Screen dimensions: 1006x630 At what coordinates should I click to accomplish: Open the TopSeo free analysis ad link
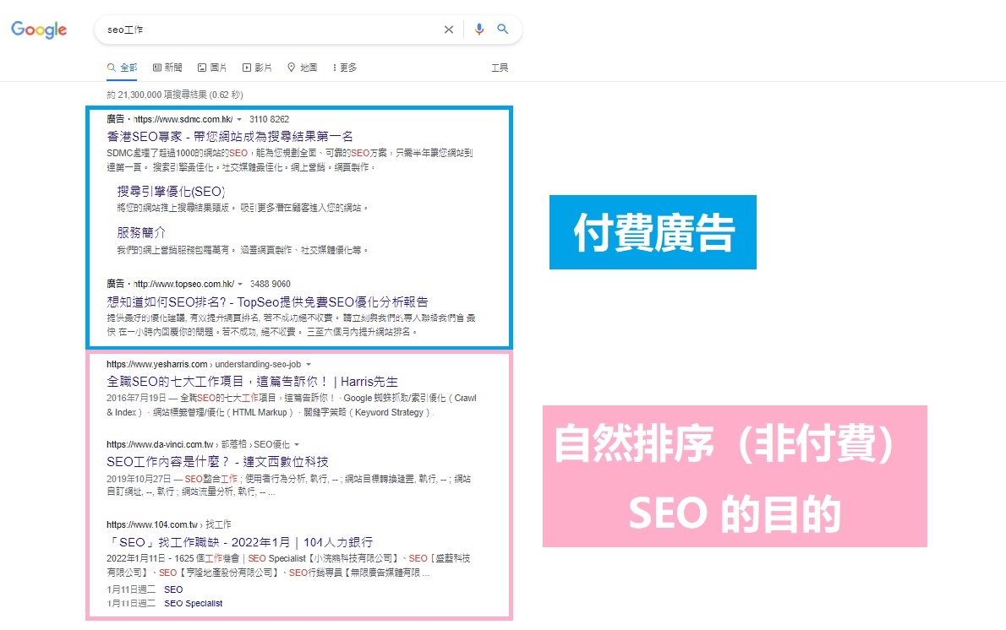coord(267,301)
